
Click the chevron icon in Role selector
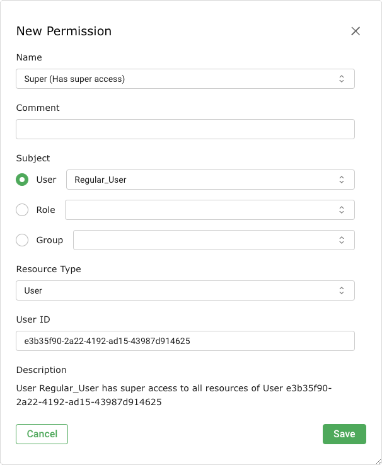click(x=341, y=210)
